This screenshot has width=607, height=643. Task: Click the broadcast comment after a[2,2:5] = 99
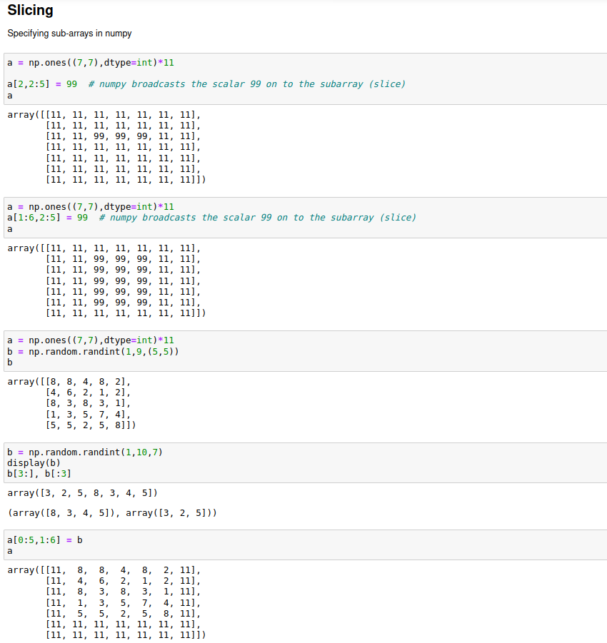coord(246,84)
